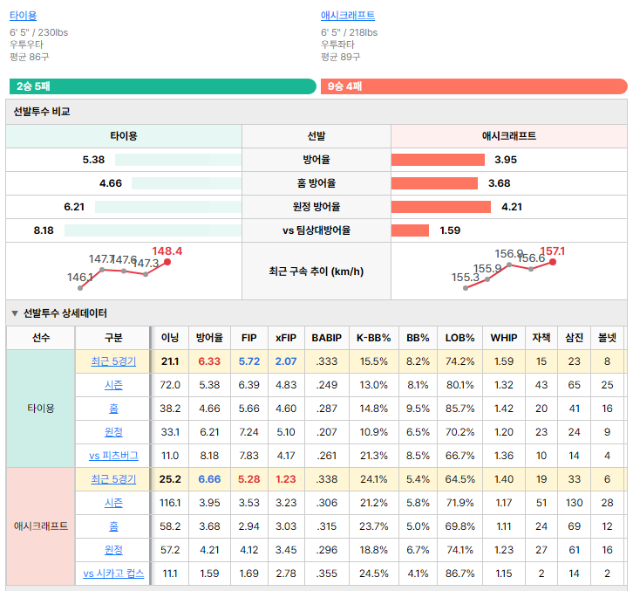Click the WHIP column header
The height and width of the screenshot is (591, 633).
(504, 338)
